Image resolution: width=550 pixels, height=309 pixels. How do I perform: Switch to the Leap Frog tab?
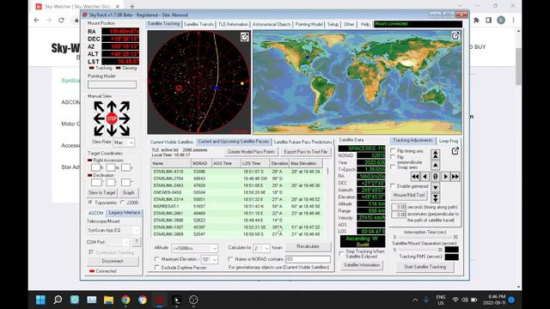pyautogui.click(x=449, y=141)
